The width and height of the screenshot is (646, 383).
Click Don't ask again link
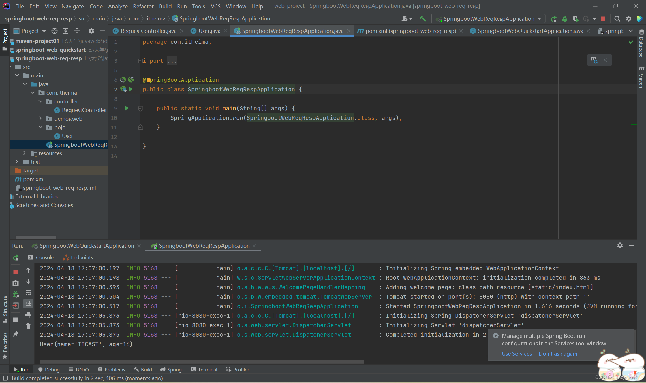pos(558,354)
